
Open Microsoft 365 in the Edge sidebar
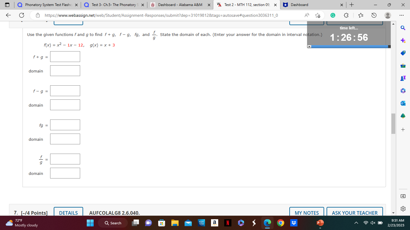(403, 91)
